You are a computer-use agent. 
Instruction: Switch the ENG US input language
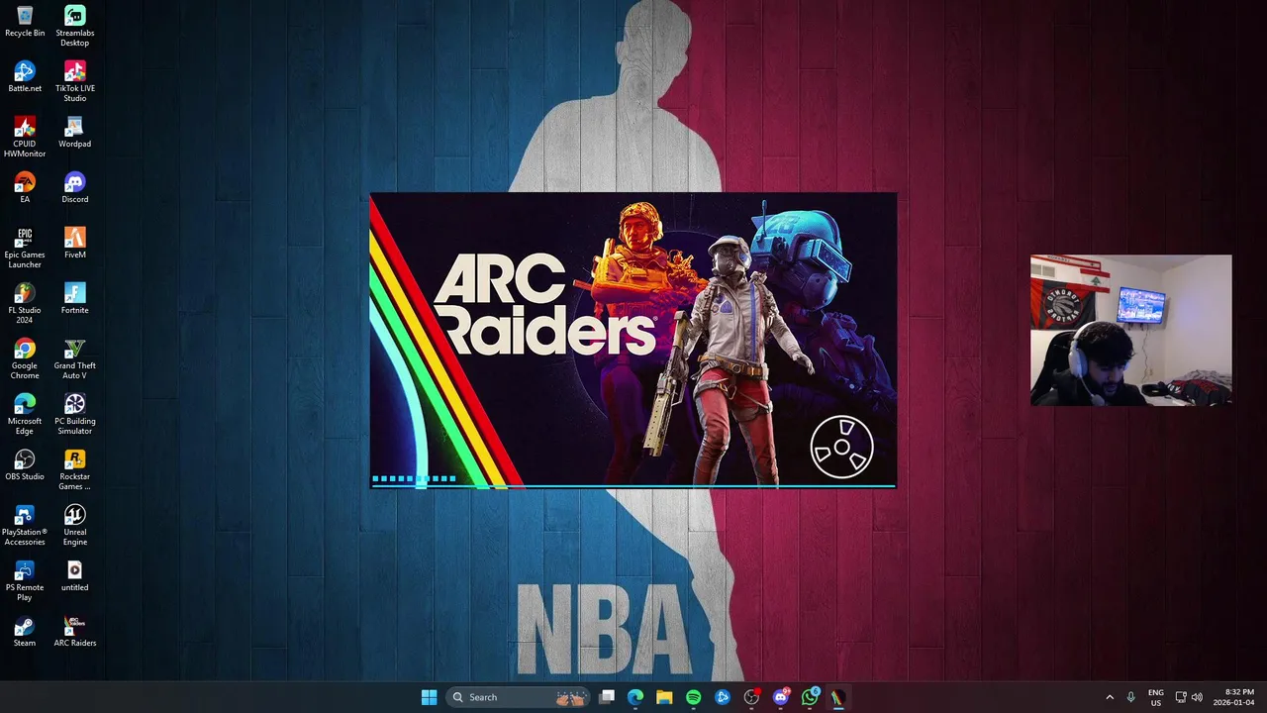click(x=1156, y=697)
